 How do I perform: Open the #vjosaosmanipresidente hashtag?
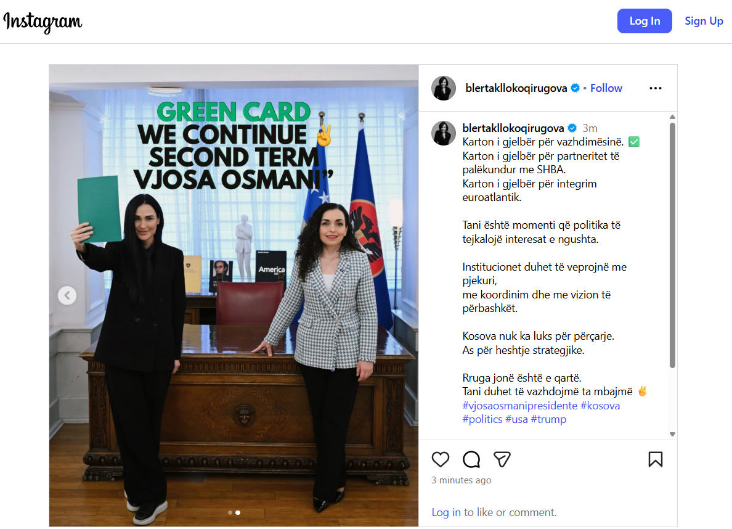(519, 406)
